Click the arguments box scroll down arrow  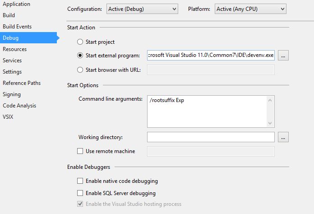point(270,123)
